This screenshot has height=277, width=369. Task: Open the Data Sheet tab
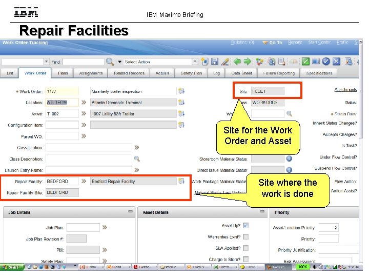click(241, 73)
